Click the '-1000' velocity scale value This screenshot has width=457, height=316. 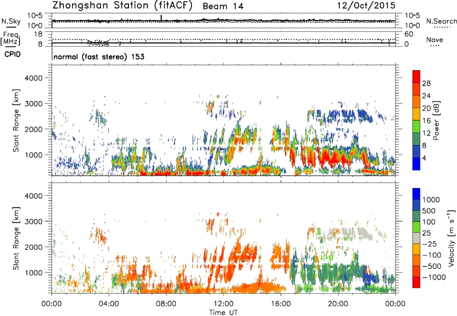[434, 277]
